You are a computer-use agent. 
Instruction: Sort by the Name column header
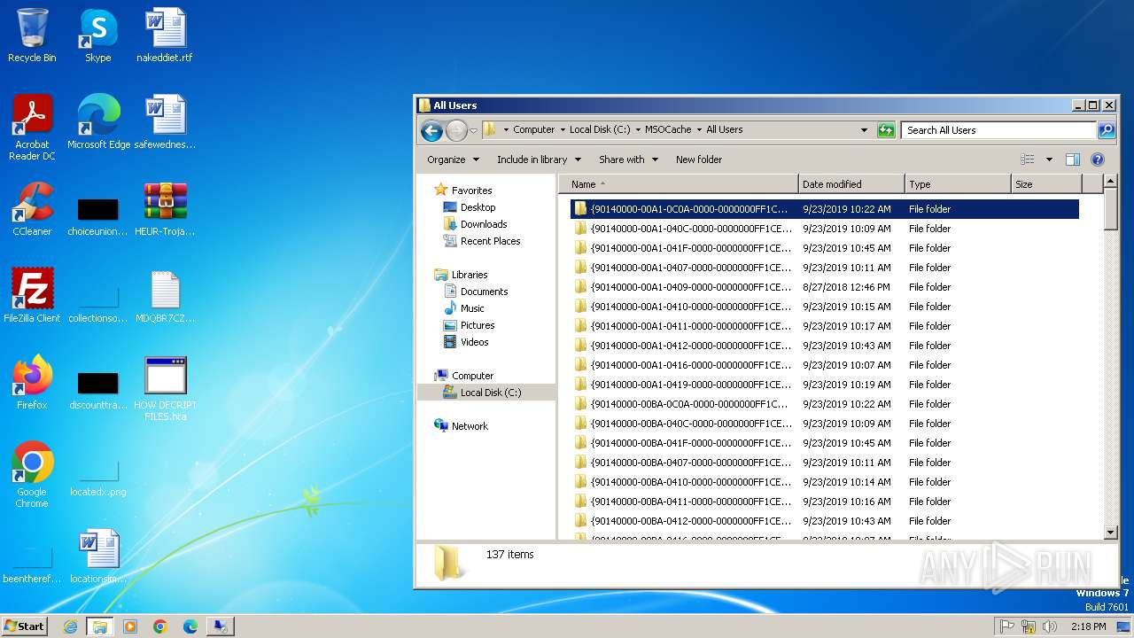point(678,184)
